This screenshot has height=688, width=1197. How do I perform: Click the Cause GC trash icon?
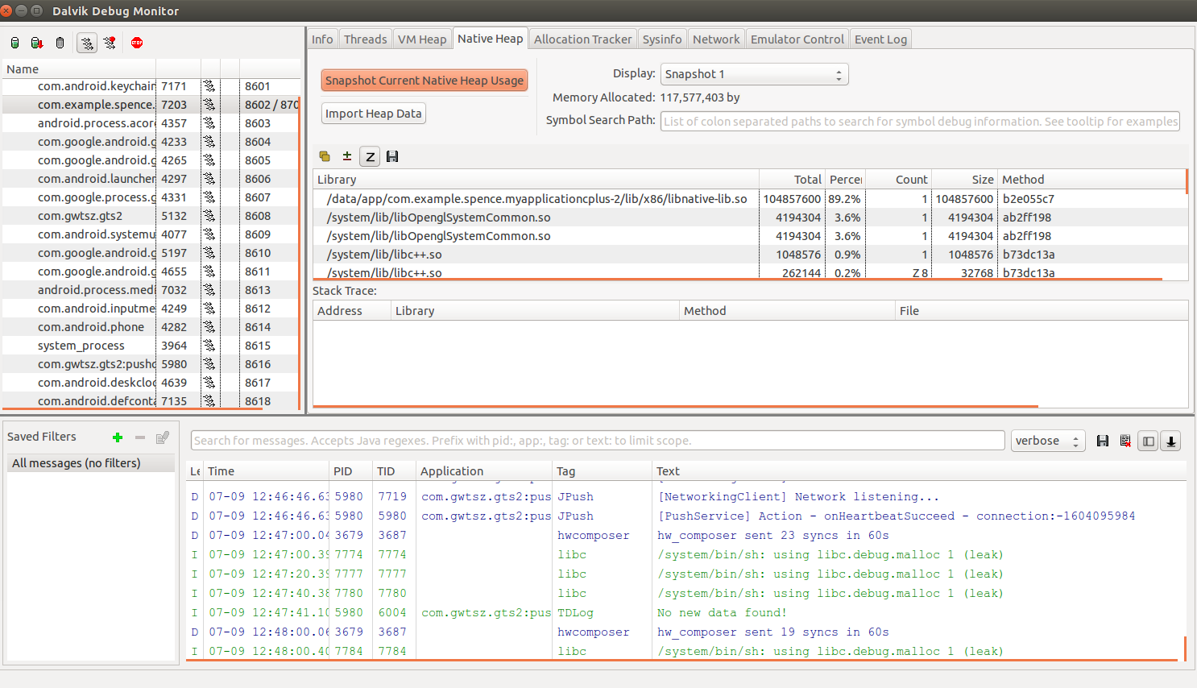coord(60,43)
